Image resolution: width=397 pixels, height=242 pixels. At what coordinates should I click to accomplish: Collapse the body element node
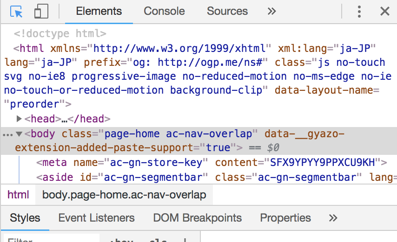pyautogui.click(x=19, y=134)
